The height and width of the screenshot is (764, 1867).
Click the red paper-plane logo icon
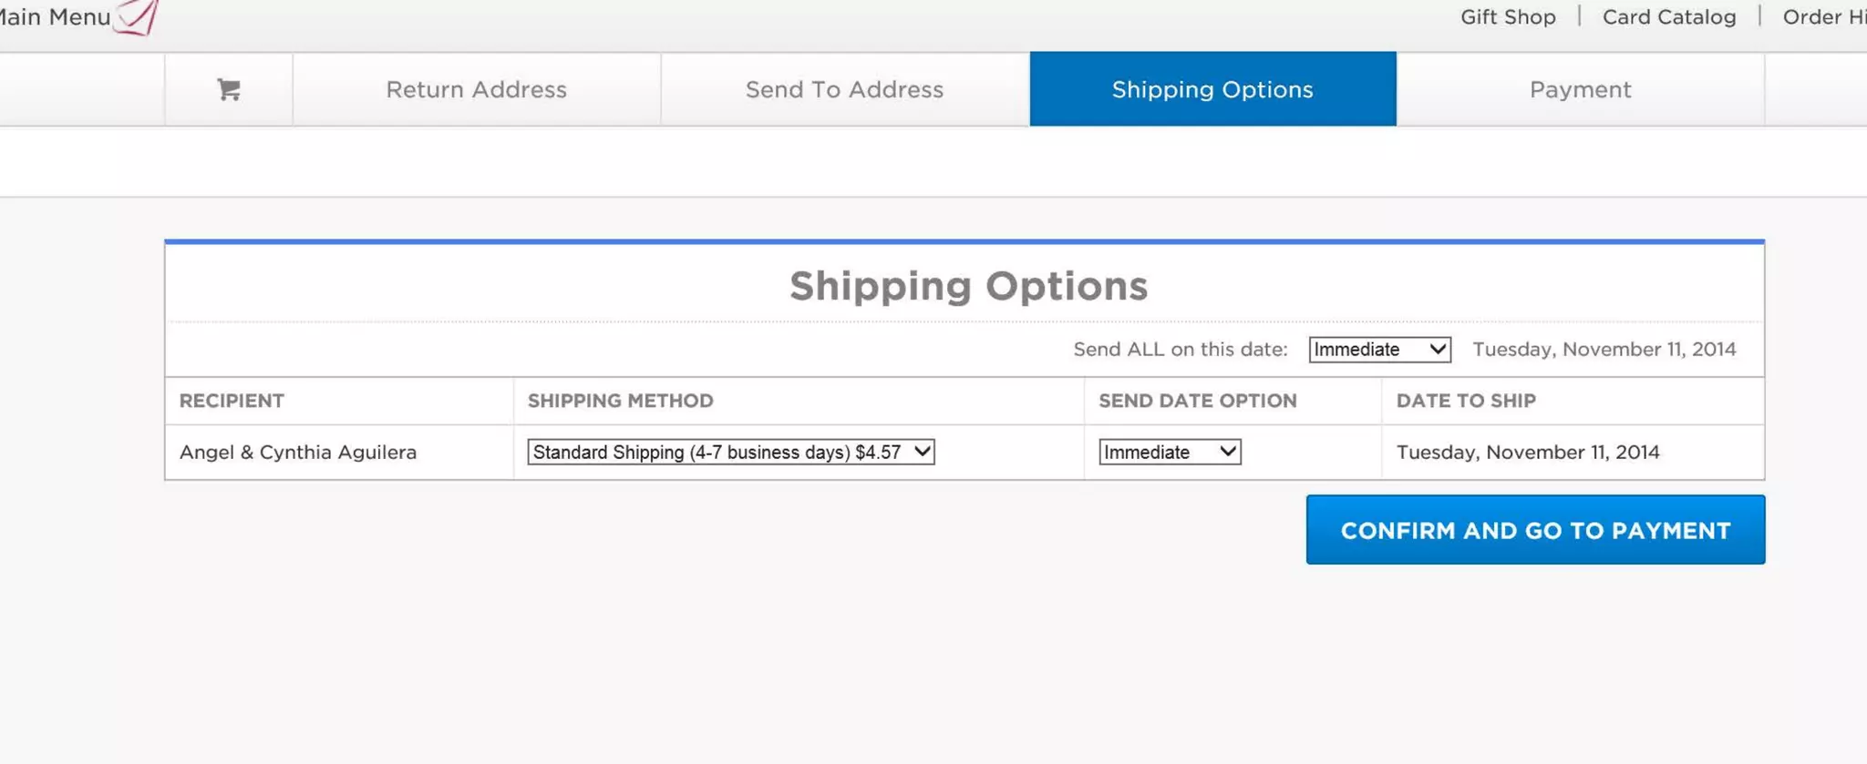point(139,16)
